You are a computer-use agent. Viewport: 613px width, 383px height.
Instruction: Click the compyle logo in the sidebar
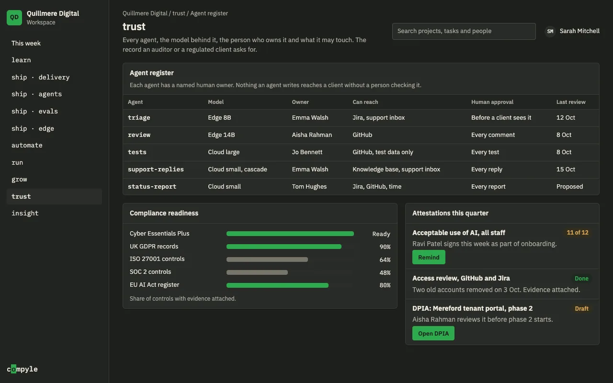coord(22,369)
